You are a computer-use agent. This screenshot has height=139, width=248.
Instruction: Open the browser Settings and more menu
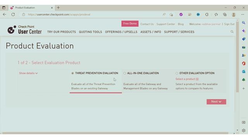point(243,15)
